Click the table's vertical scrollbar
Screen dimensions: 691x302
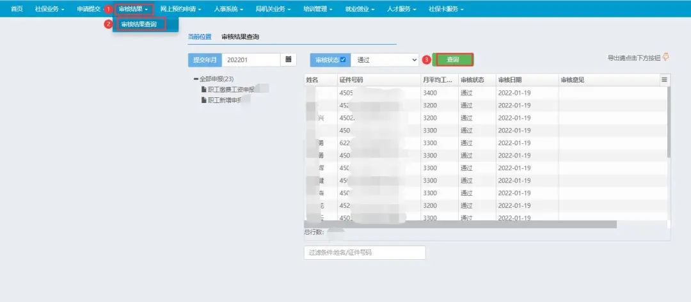tap(668, 122)
